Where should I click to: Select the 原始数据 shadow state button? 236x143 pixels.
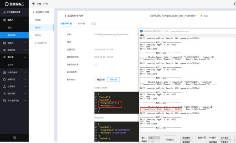113,79
